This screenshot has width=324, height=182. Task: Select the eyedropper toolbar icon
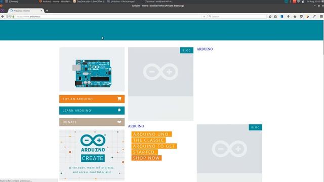(x=314, y=17)
